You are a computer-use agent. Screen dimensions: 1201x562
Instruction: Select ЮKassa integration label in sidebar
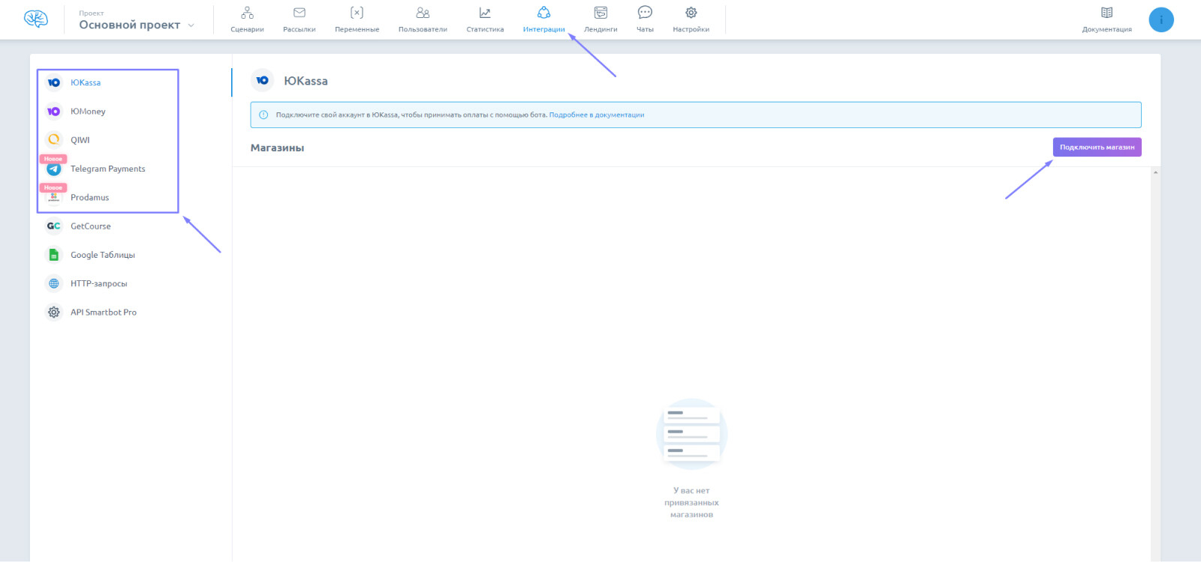86,82
